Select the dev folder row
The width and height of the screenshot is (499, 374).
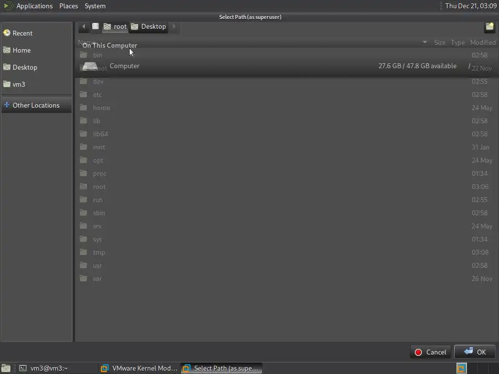click(x=287, y=81)
